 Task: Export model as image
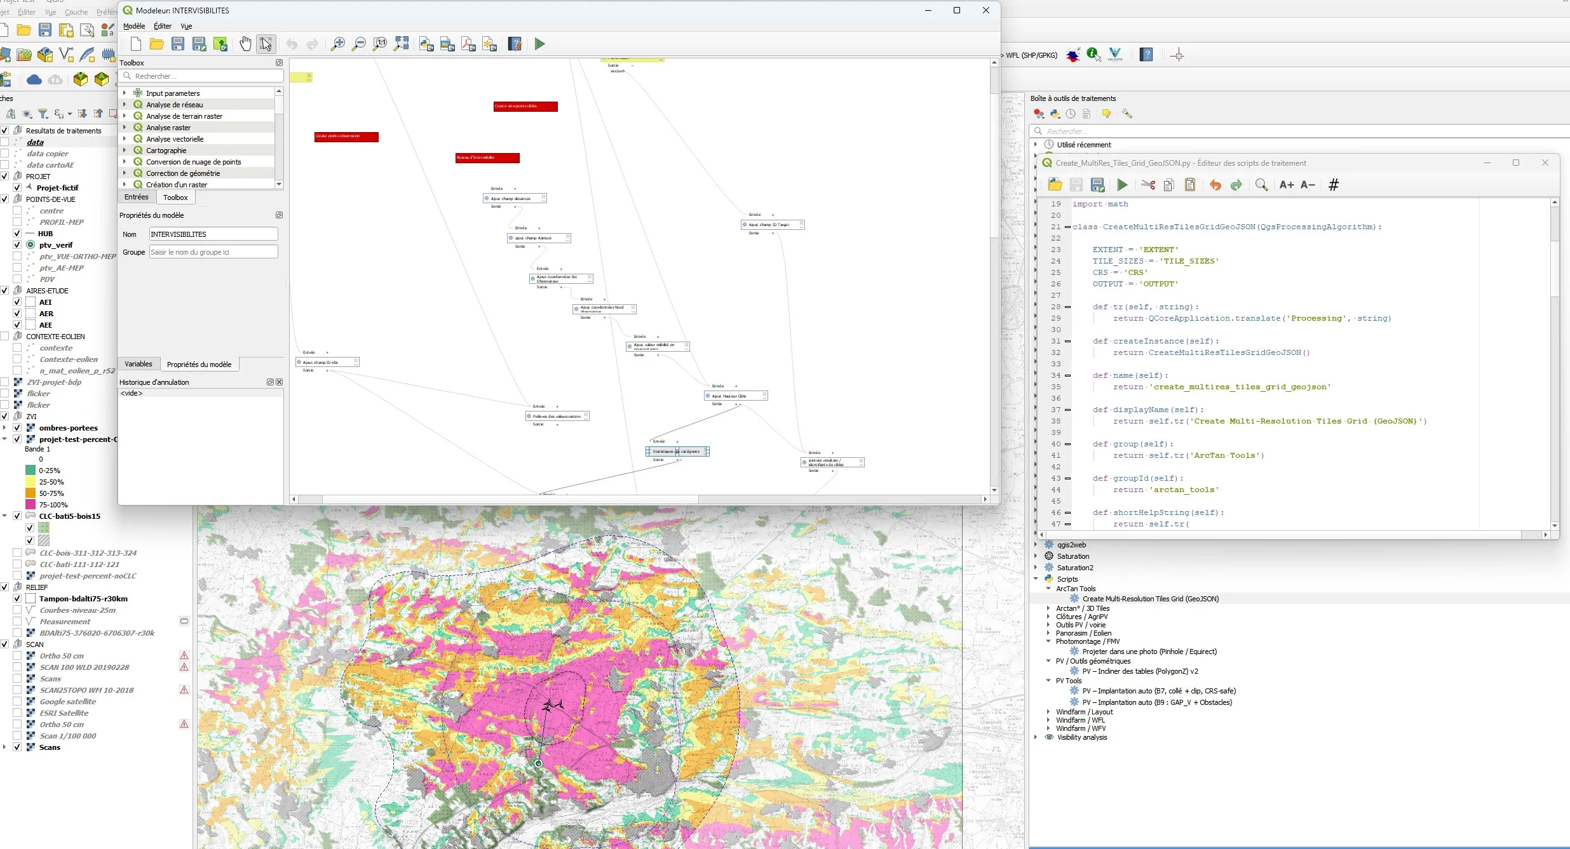point(447,44)
